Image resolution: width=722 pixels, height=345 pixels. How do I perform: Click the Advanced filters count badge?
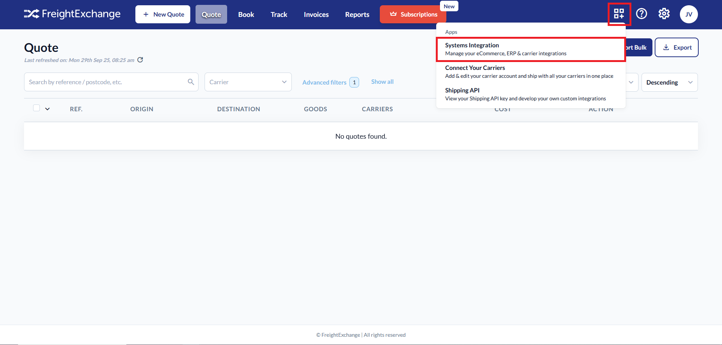[354, 82]
